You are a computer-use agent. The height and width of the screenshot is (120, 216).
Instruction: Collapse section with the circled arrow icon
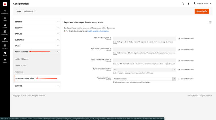[x=210, y=22]
